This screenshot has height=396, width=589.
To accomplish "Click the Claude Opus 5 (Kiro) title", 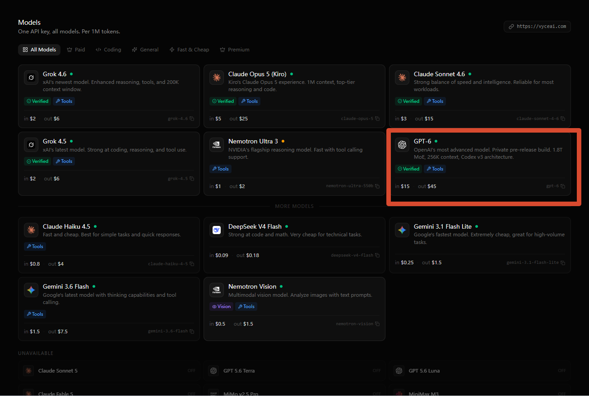I will (x=258, y=74).
